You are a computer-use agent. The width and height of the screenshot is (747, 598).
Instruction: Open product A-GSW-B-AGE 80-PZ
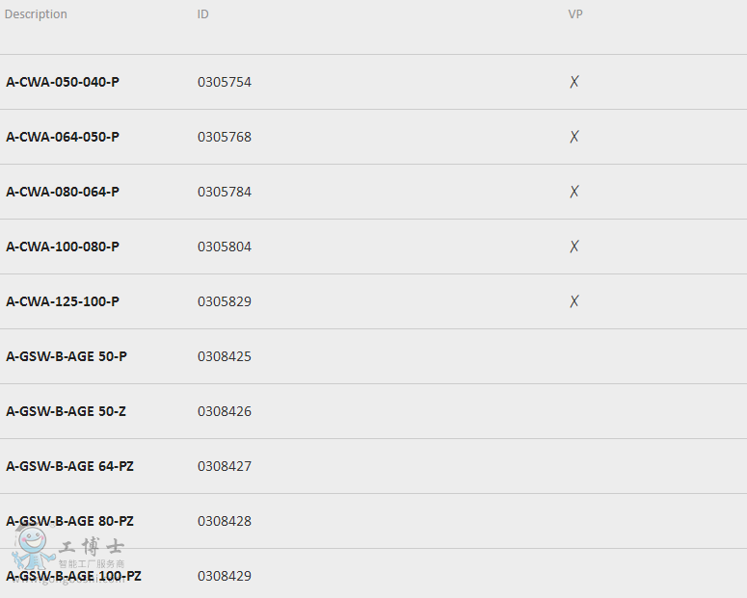[69, 521]
